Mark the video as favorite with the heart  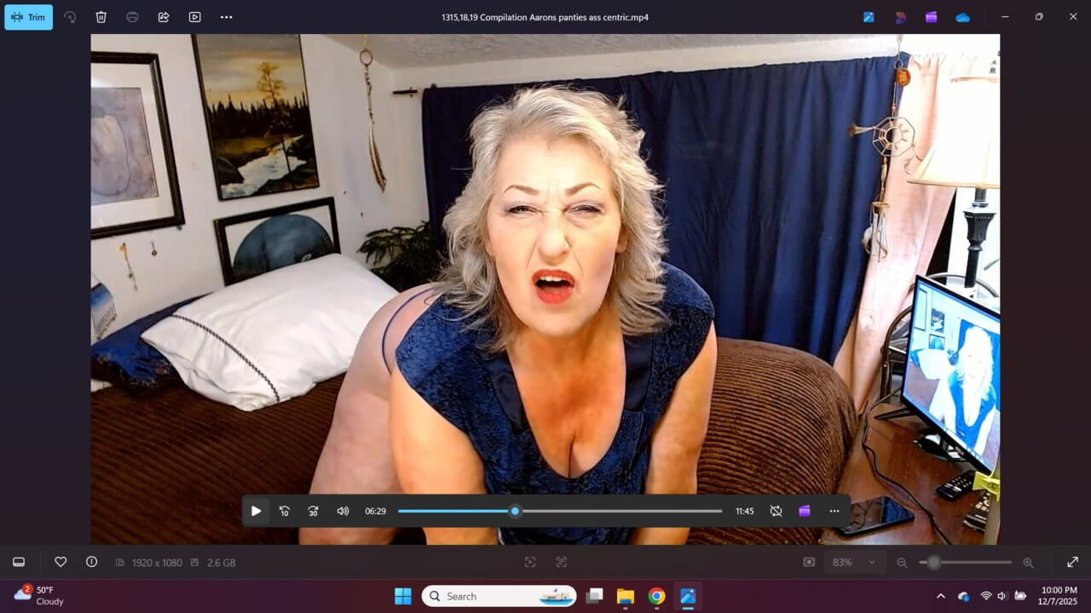pyautogui.click(x=61, y=562)
